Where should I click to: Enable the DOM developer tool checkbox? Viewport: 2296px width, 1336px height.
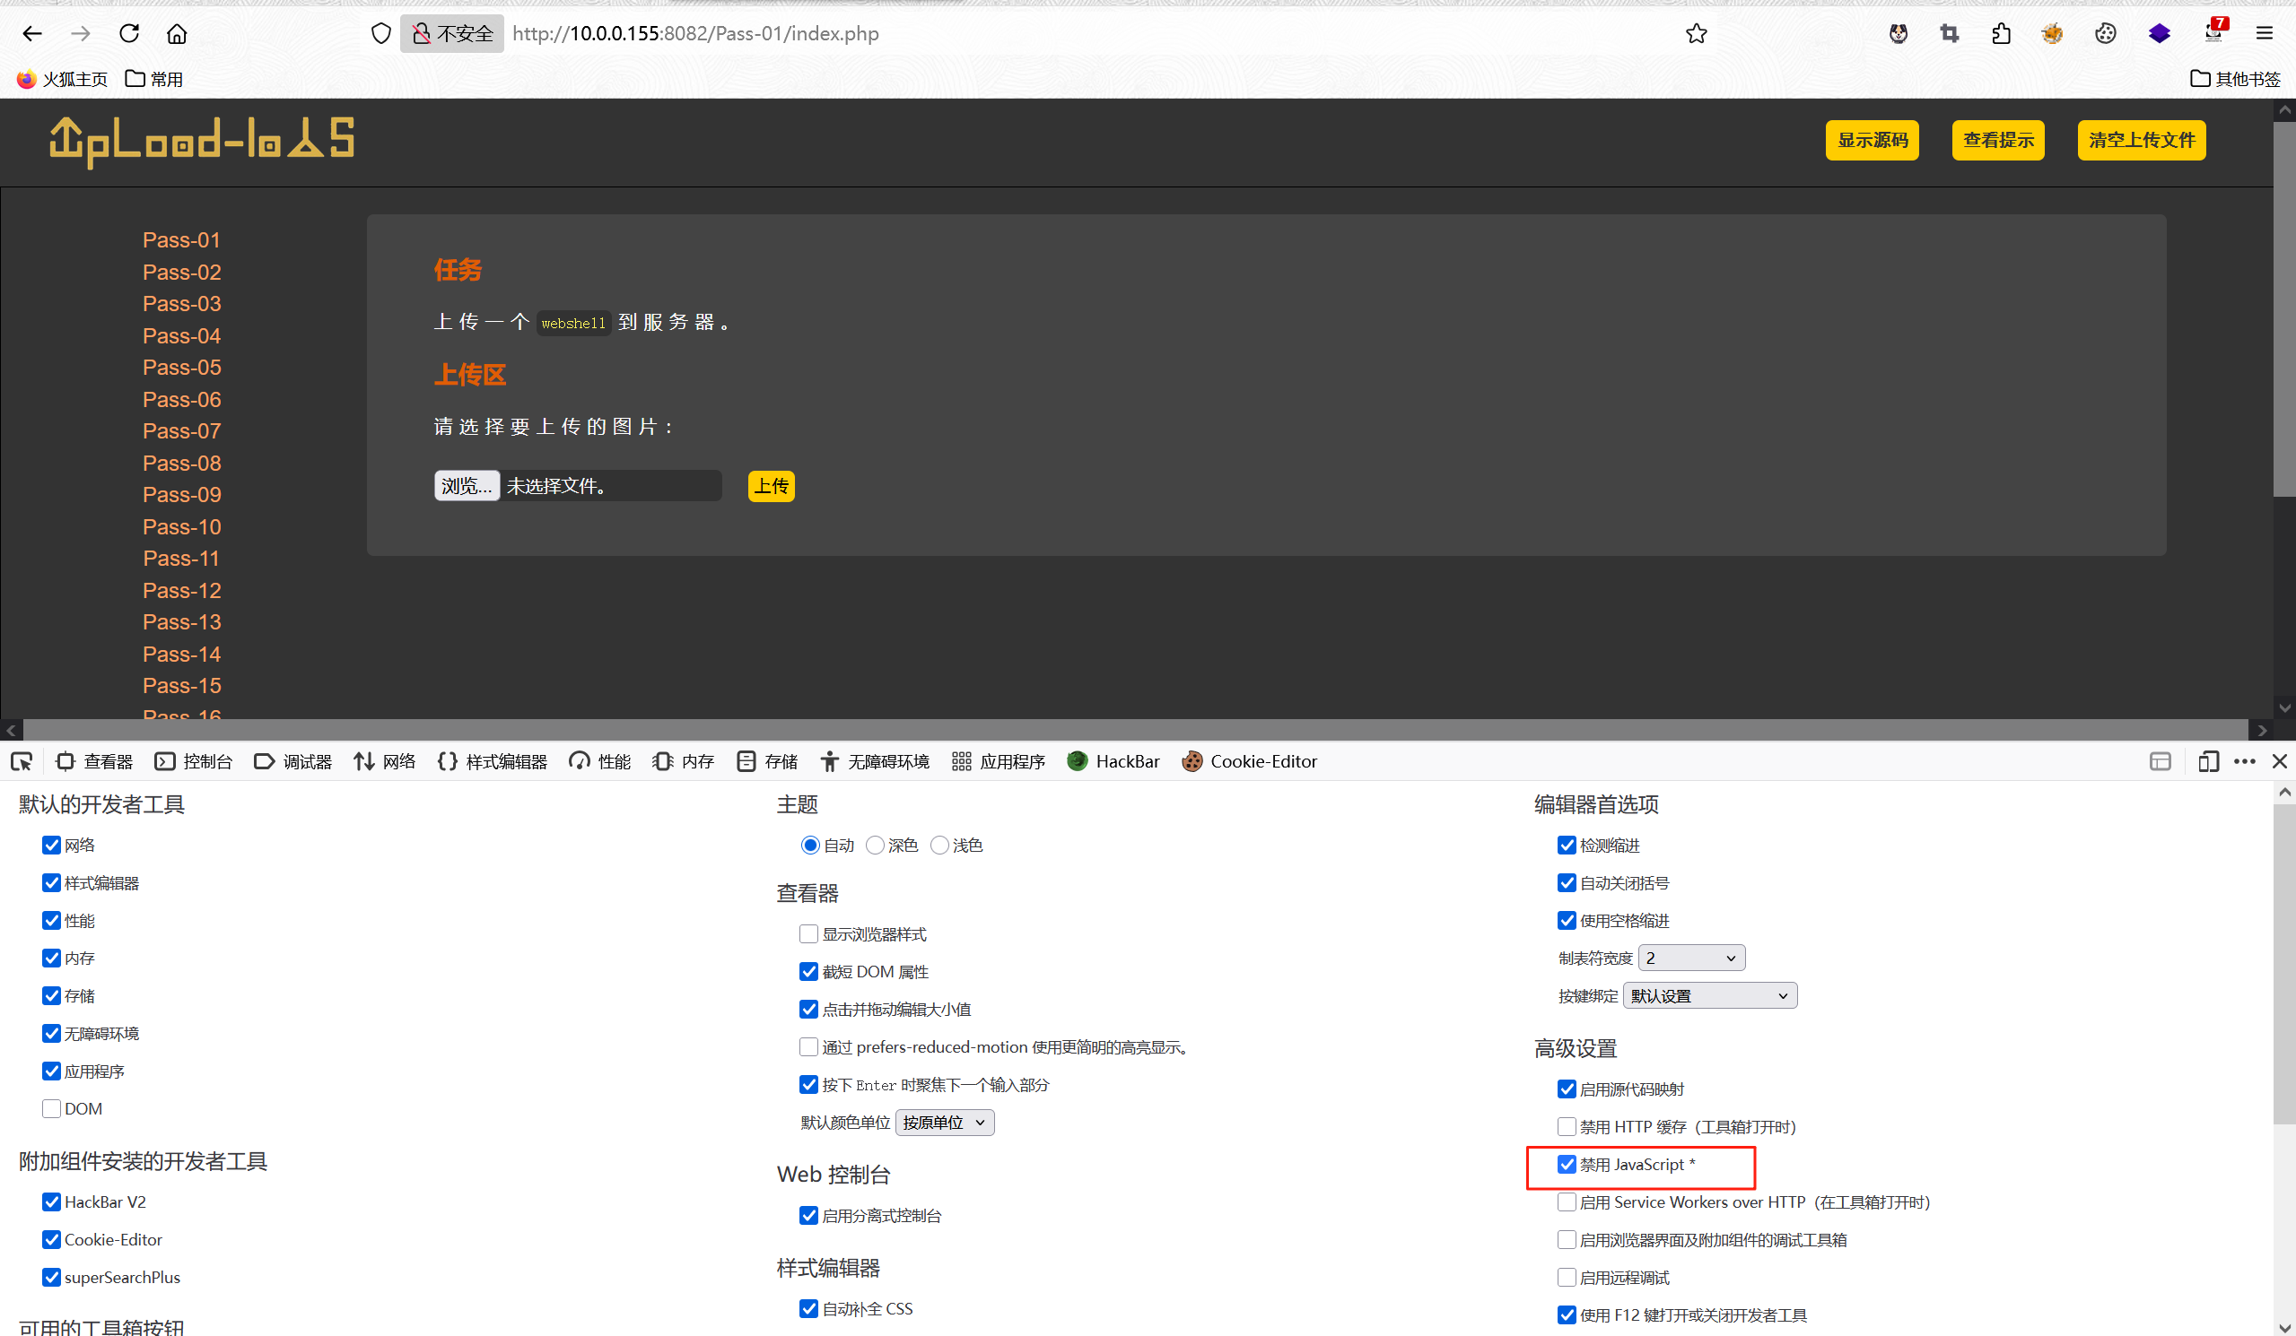pos(52,1108)
